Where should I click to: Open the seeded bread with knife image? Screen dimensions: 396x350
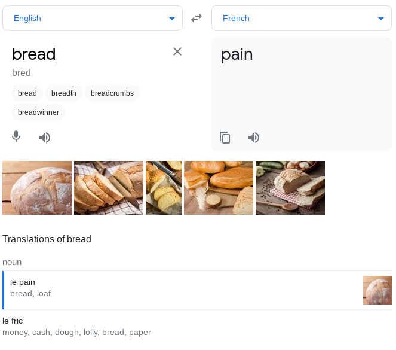[x=164, y=188]
